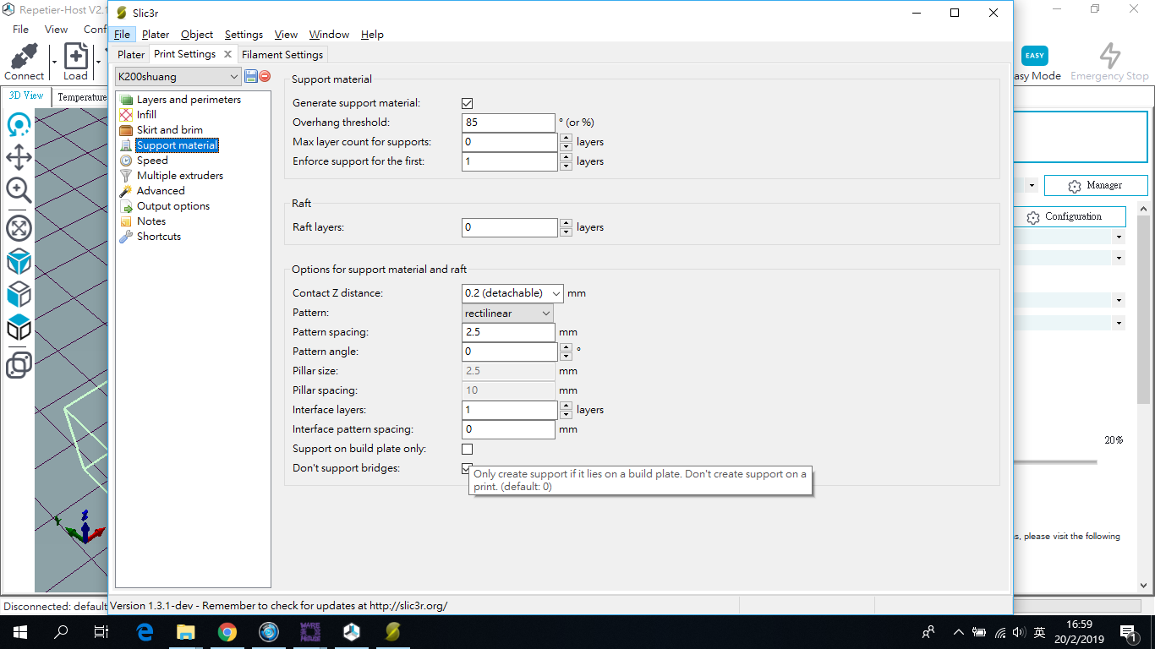Click the Load file icon in Repetier-Host
This screenshot has width=1155, height=649.
76,57
